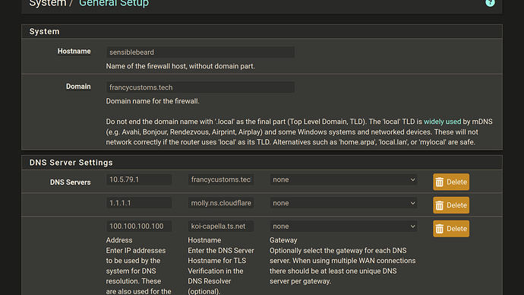
Task: Click the DNS address field 1.1.1.1
Action: click(x=139, y=203)
